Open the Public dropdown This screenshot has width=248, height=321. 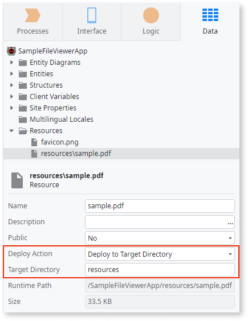point(160,238)
